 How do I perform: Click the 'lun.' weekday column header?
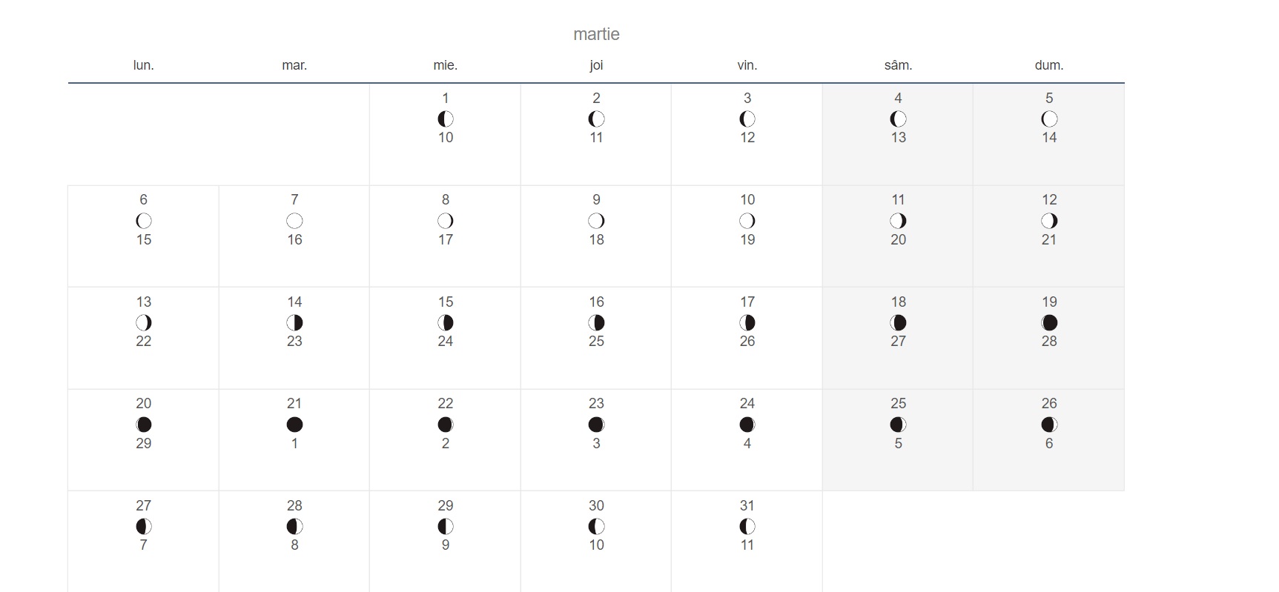pyautogui.click(x=144, y=65)
